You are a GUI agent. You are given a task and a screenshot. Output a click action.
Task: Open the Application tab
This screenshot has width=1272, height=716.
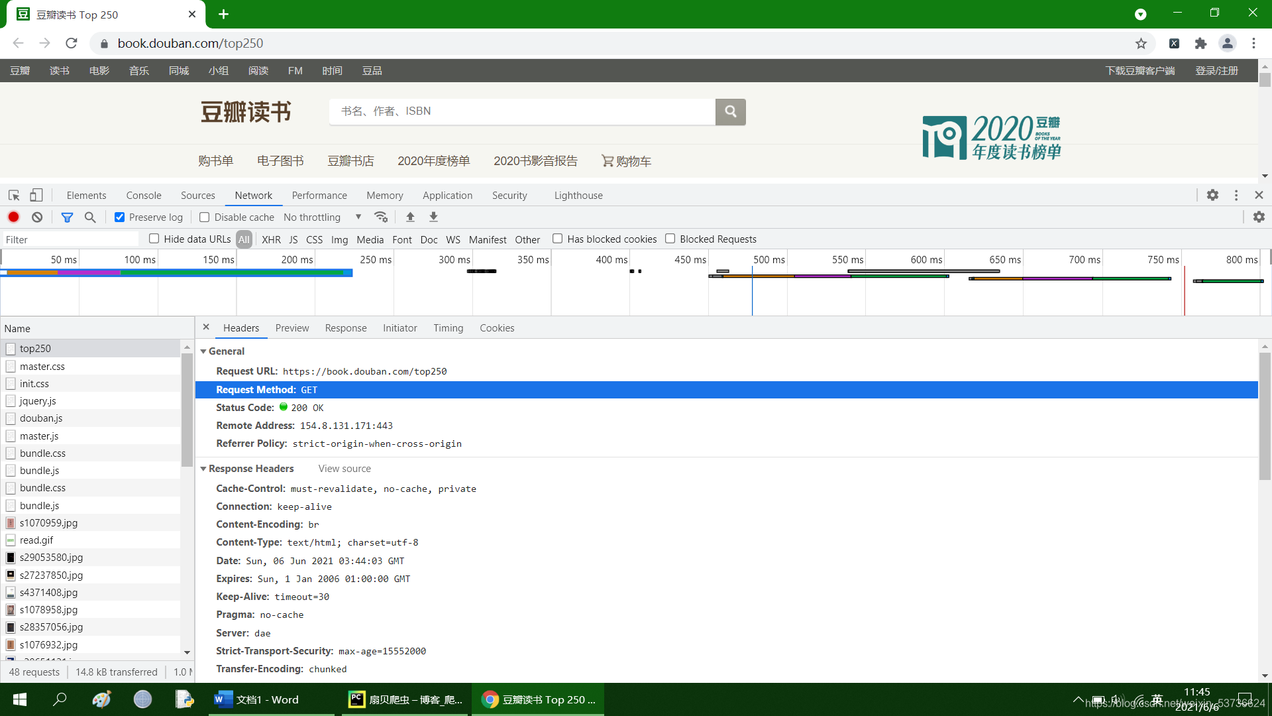tap(447, 195)
